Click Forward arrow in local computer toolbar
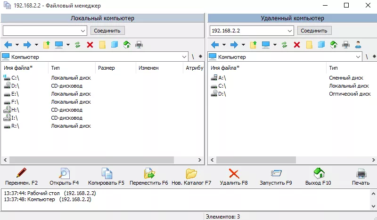Screen dimensions: 377x220 pyautogui.click(x=27, y=45)
